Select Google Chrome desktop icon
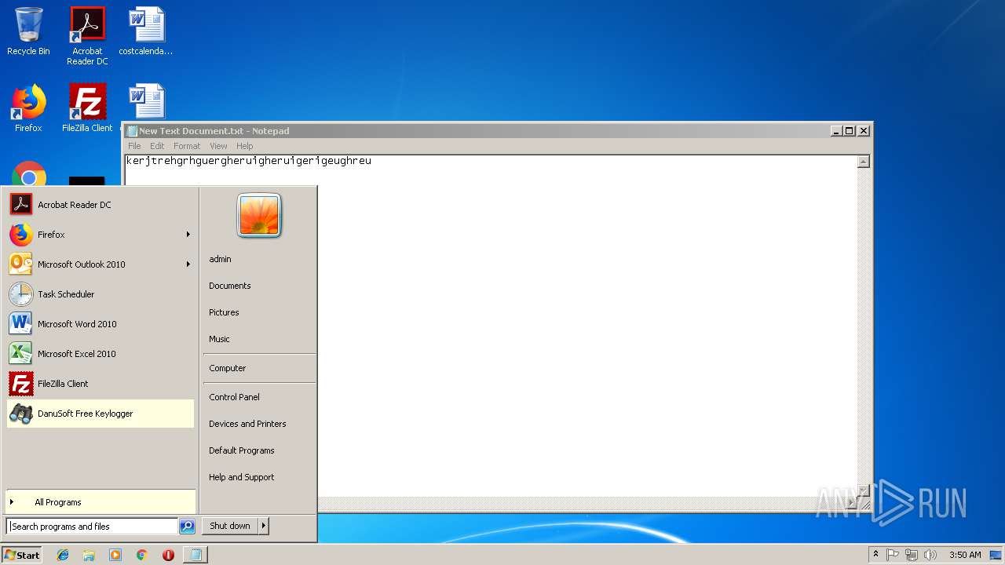Image resolution: width=1005 pixels, height=565 pixels. 29,174
